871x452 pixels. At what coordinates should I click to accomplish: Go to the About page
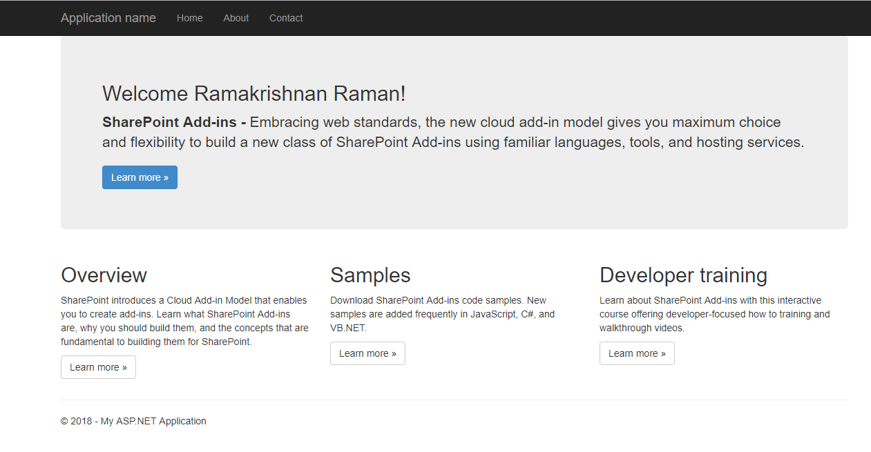[x=236, y=18]
